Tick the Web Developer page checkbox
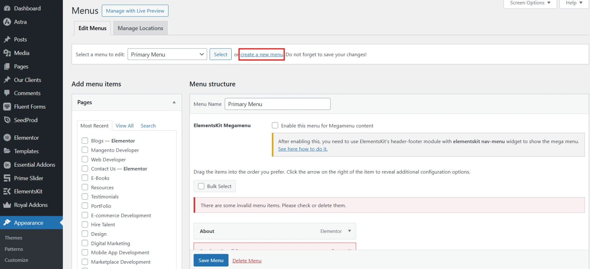 click(85, 159)
